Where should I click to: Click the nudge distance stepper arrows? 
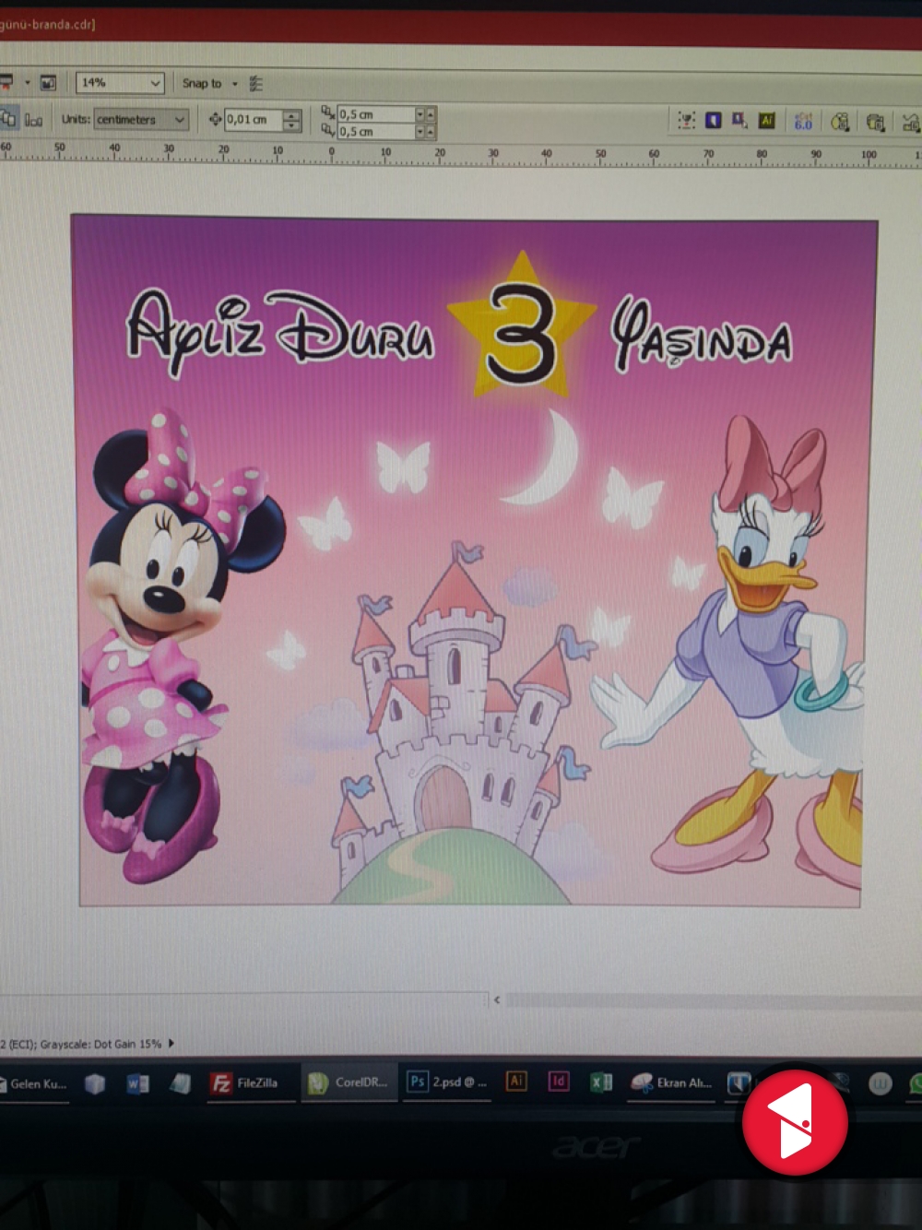[x=292, y=120]
